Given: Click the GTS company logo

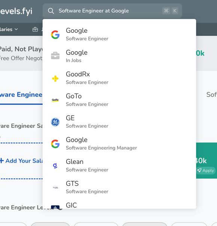Looking at the screenshot, I should 55,188.
